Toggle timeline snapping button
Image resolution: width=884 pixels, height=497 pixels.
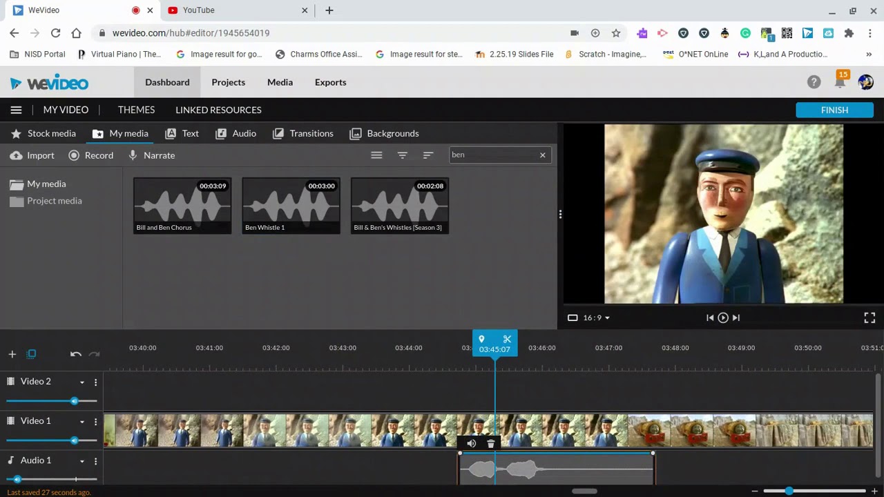coord(31,354)
